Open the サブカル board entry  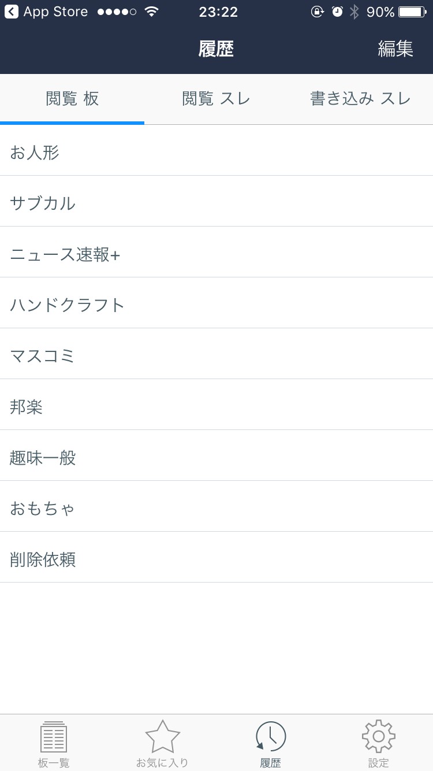tap(216, 203)
